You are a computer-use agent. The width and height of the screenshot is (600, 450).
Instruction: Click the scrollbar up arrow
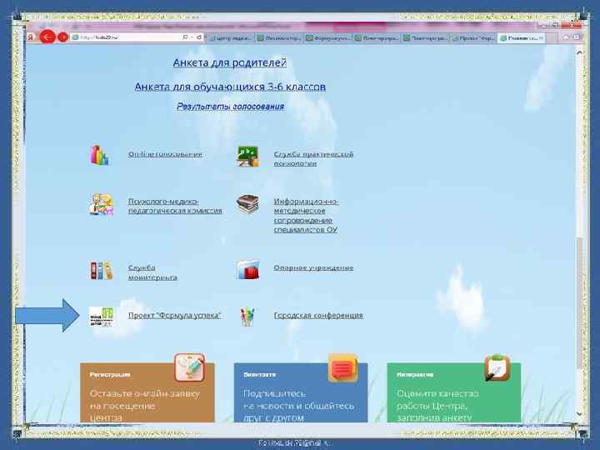[579, 52]
